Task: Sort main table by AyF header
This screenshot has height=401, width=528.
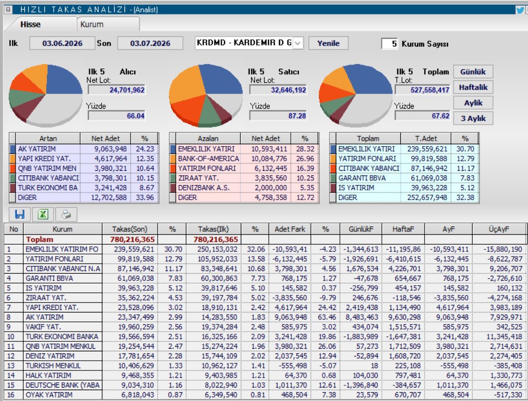Action: 448,229
